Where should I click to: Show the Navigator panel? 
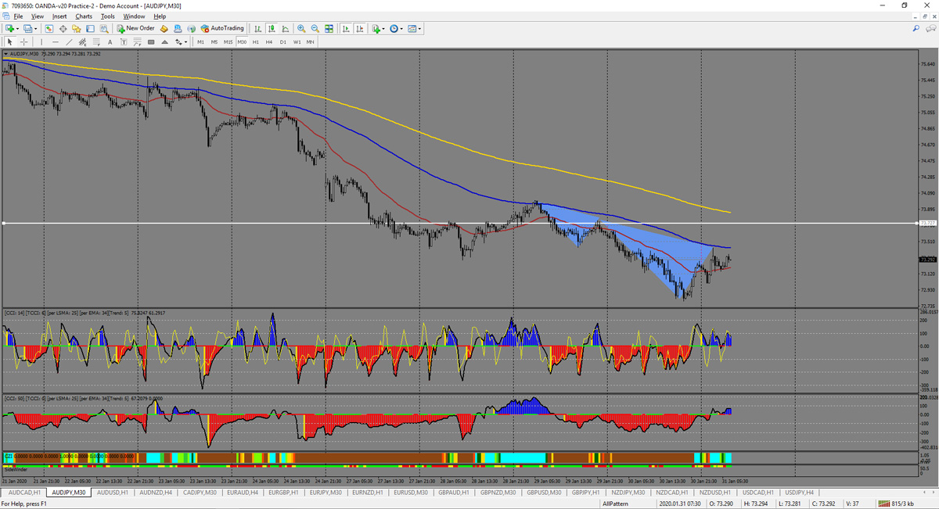(x=77, y=29)
